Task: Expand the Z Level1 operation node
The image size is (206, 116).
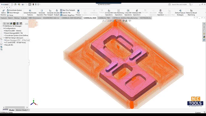Action: click(x=4, y=43)
